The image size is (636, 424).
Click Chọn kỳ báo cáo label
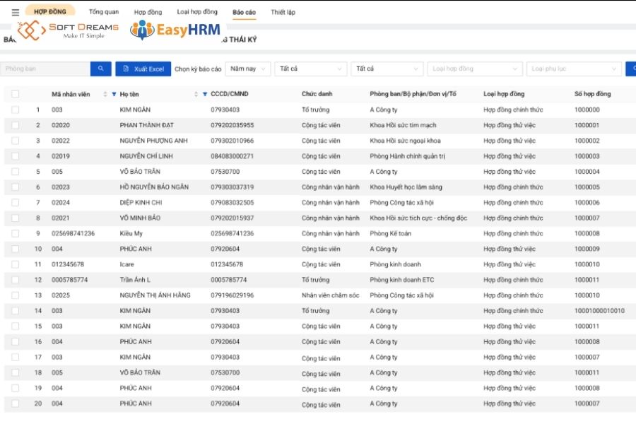(198, 69)
